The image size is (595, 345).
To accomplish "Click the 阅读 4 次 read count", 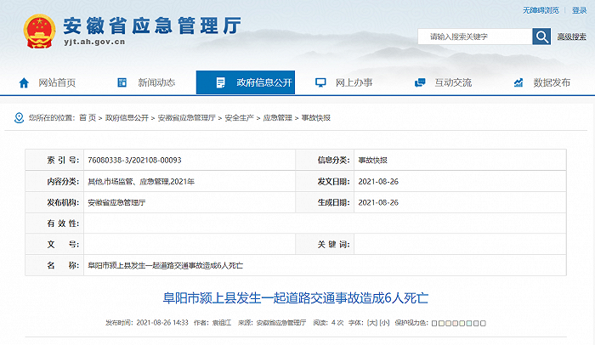I will (x=328, y=323).
